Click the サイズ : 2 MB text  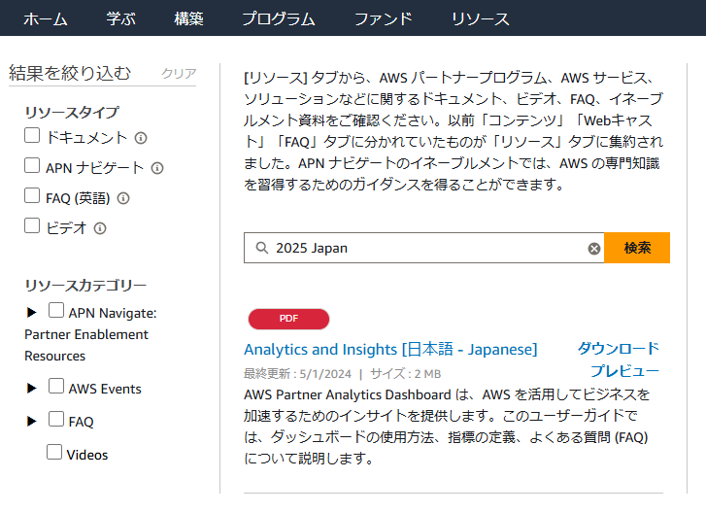[406, 373]
